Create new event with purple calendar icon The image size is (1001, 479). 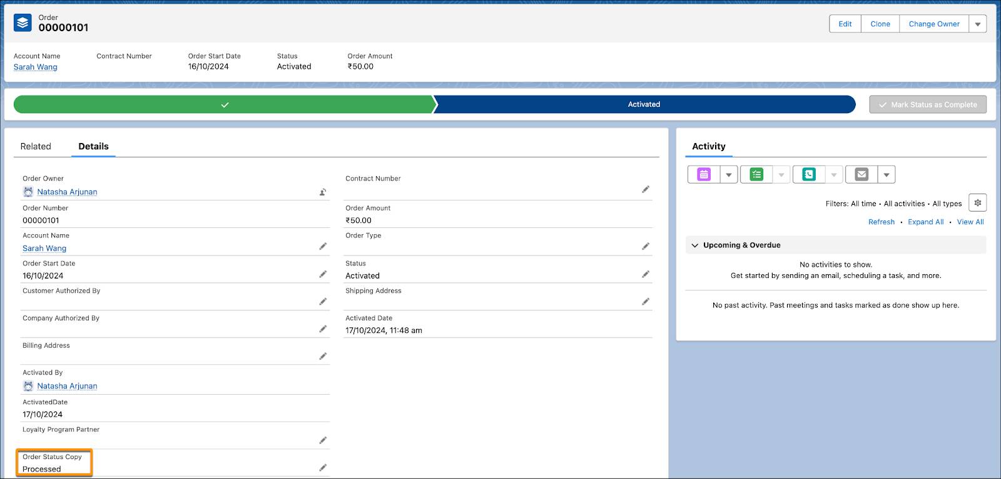pos(704,174)
